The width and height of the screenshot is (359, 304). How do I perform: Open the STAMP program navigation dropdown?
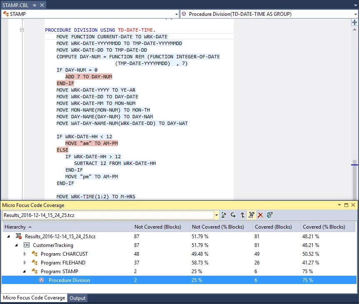pos(176,14)
